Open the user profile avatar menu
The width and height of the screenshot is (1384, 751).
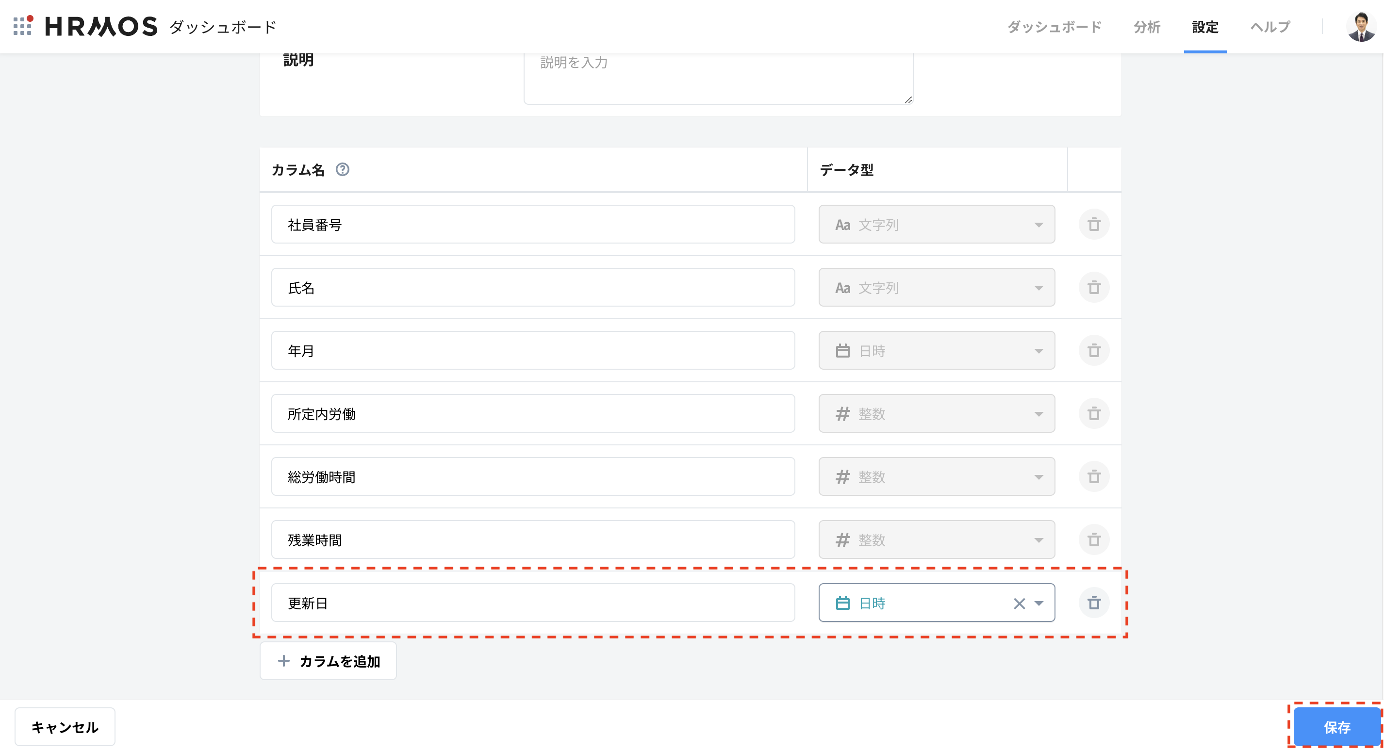[x=1360, y=27]
